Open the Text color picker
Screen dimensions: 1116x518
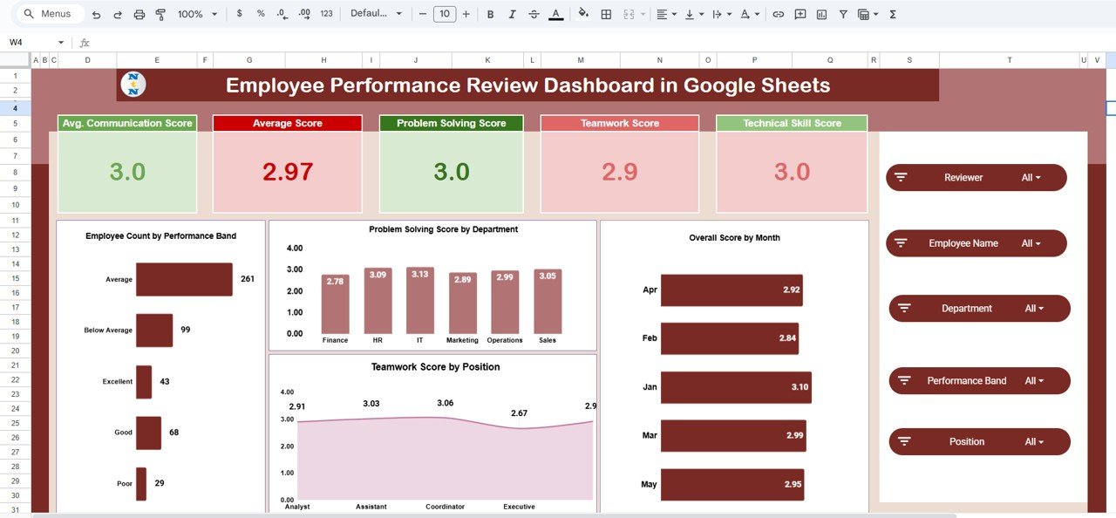(556, 14)
